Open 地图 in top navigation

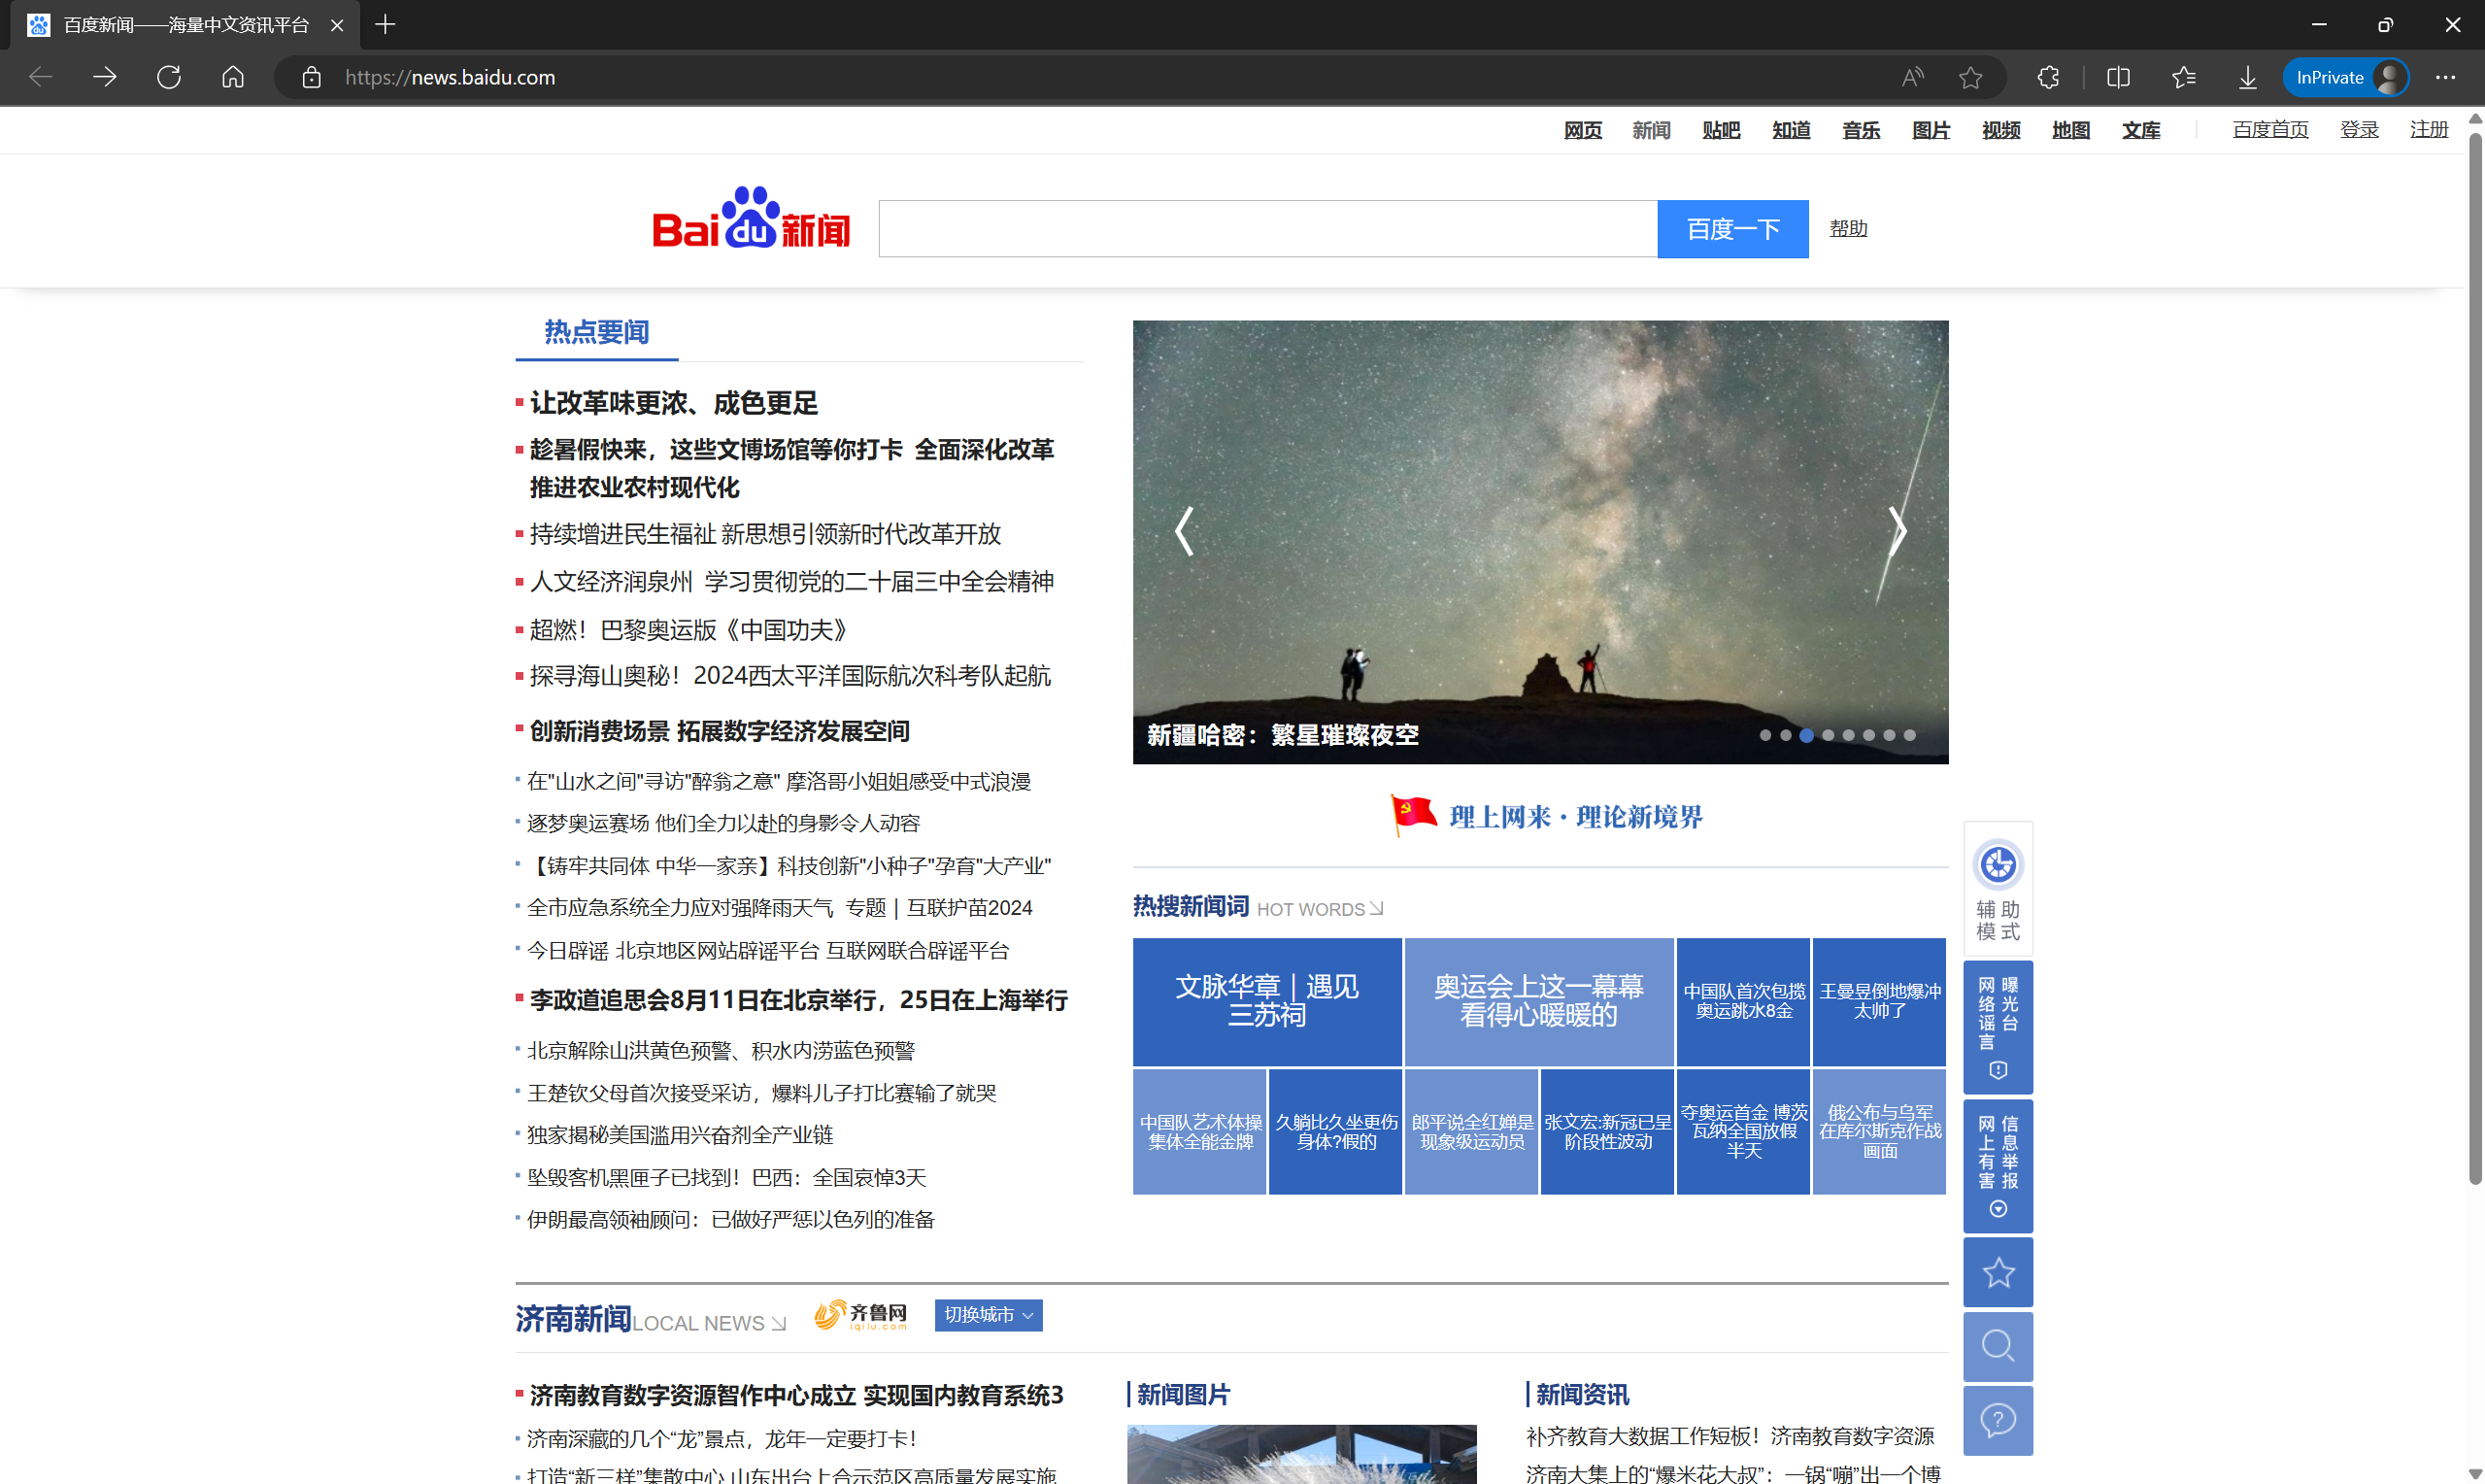click(2071, 130)
